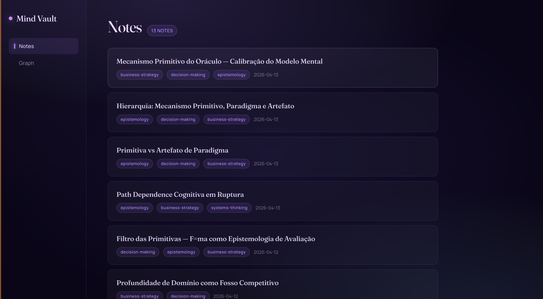Click the Mind Vault logo dot icon
The width and height of the screenshot is (543, 299).
(10, 18)
